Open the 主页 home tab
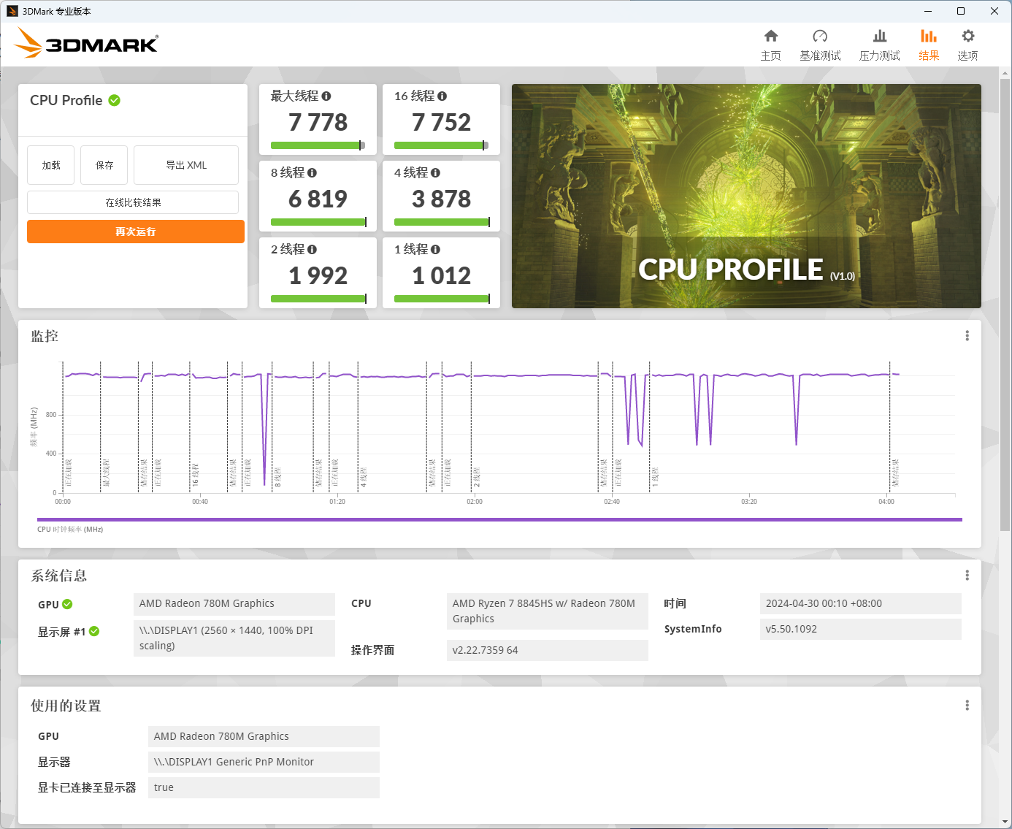 point(770,45)
